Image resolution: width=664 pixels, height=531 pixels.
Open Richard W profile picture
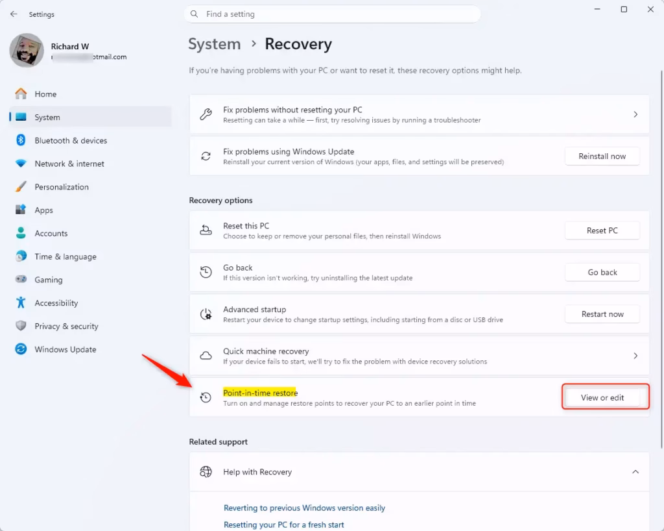point(27,51)
